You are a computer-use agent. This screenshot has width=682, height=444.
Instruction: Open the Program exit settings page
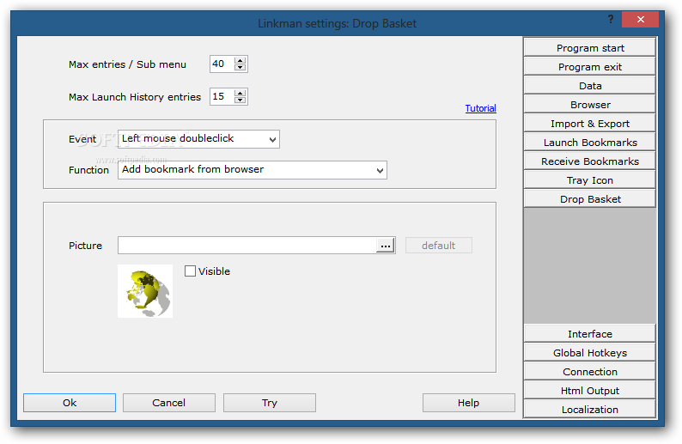pyautogui.click(x=589, y=66)
